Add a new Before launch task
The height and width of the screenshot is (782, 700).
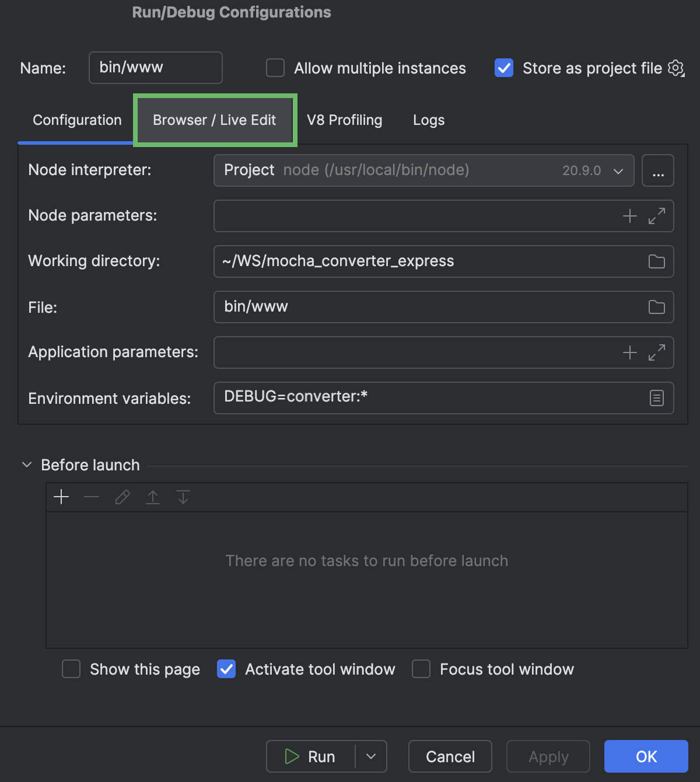coord(61,497)
